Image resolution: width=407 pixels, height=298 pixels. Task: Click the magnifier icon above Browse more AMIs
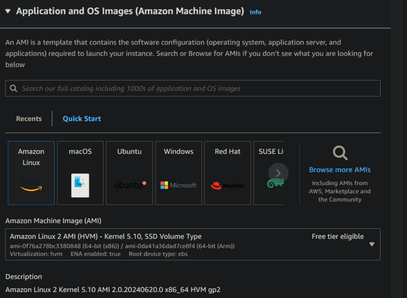340,153
